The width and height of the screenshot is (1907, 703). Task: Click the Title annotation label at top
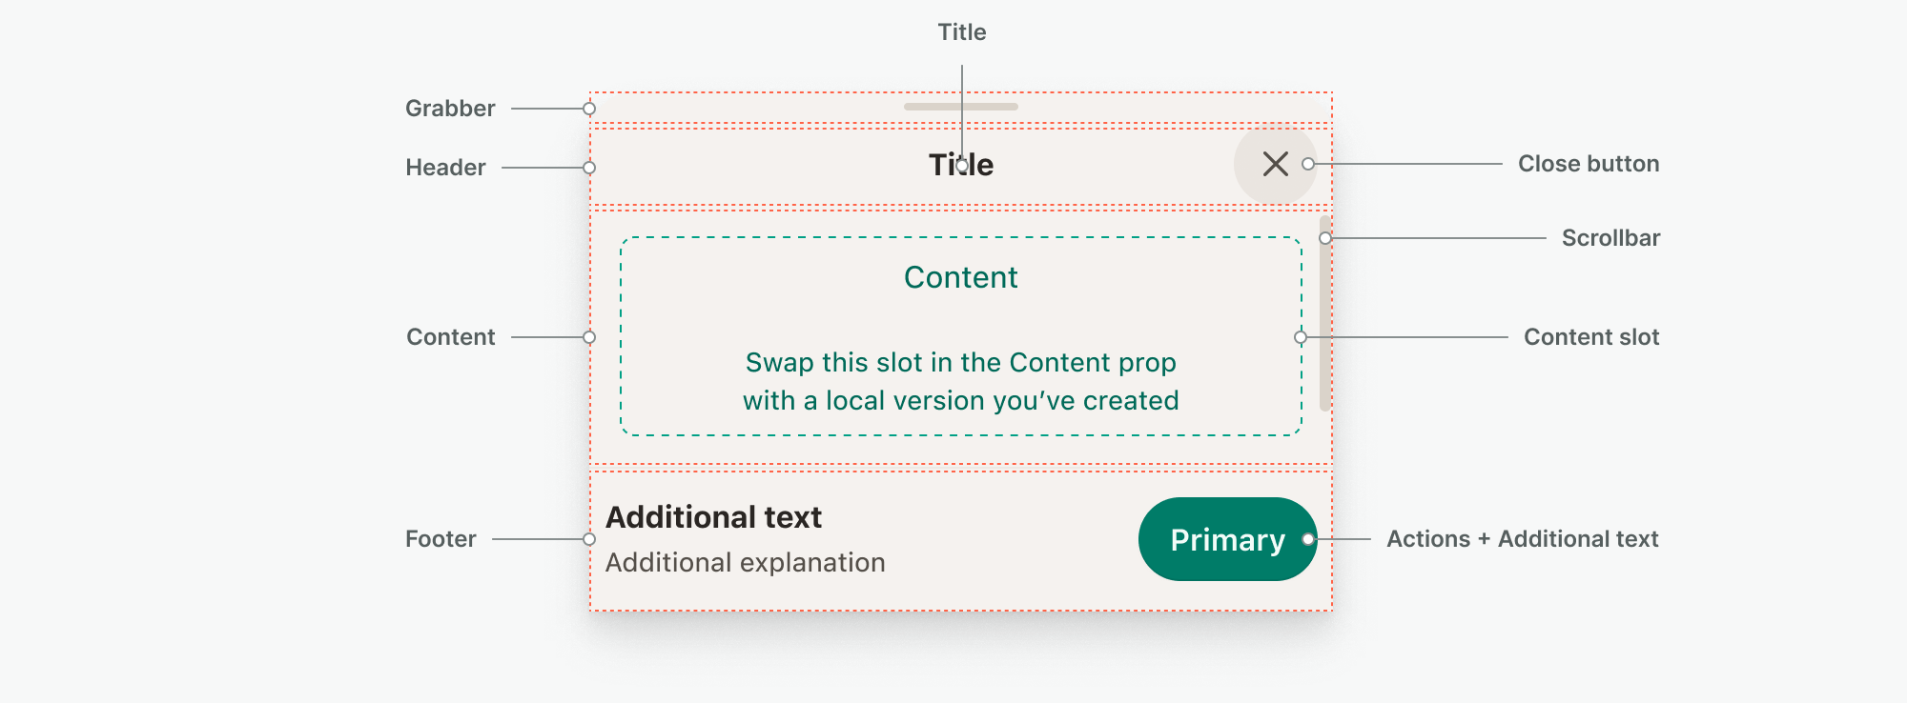pyautogui.click(x=961, y=32)
